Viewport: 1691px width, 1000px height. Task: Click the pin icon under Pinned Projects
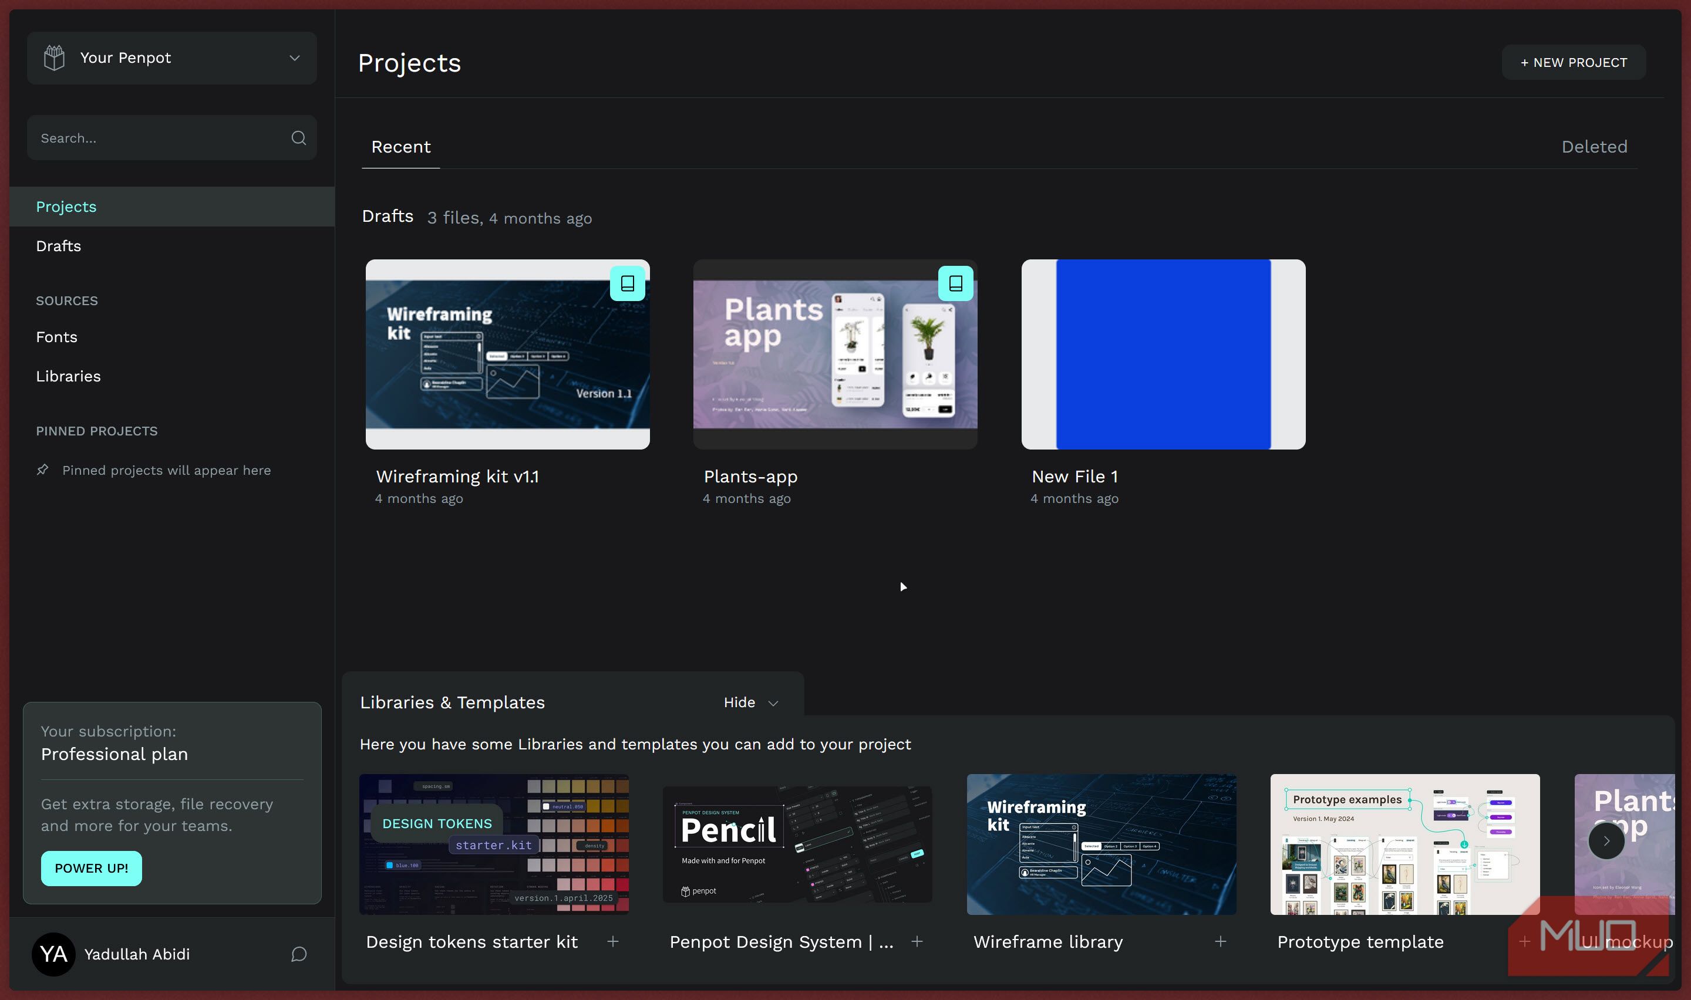tap(42, 469)
